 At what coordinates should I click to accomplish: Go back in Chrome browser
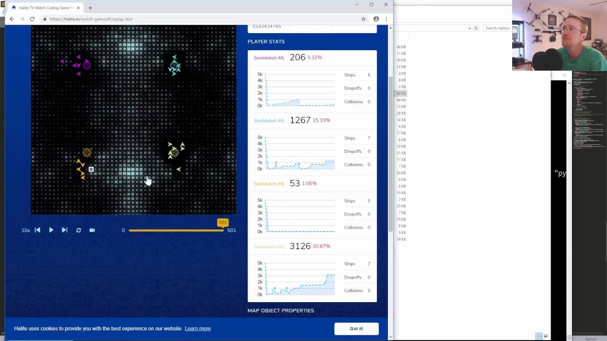click(12, 19)
